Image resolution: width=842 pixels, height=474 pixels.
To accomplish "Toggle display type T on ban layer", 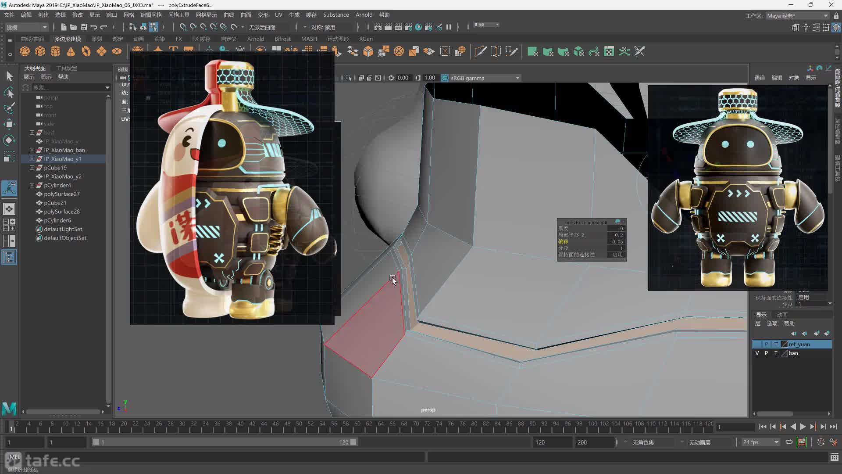I will point(776,353).
